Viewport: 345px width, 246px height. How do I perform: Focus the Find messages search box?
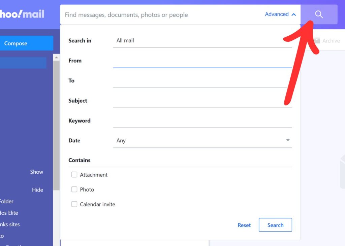pos(163,15)
